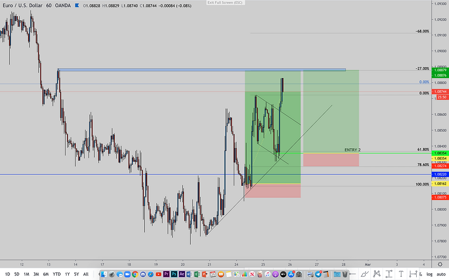Select the Text annotation tool

point(401,274)
